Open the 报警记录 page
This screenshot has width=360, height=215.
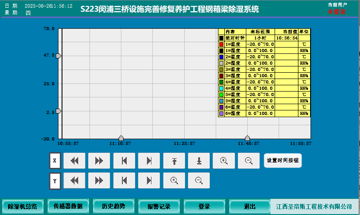pos(159,206)
